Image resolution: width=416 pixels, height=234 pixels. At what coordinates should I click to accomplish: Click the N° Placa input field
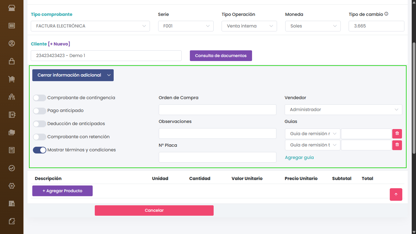218,157
